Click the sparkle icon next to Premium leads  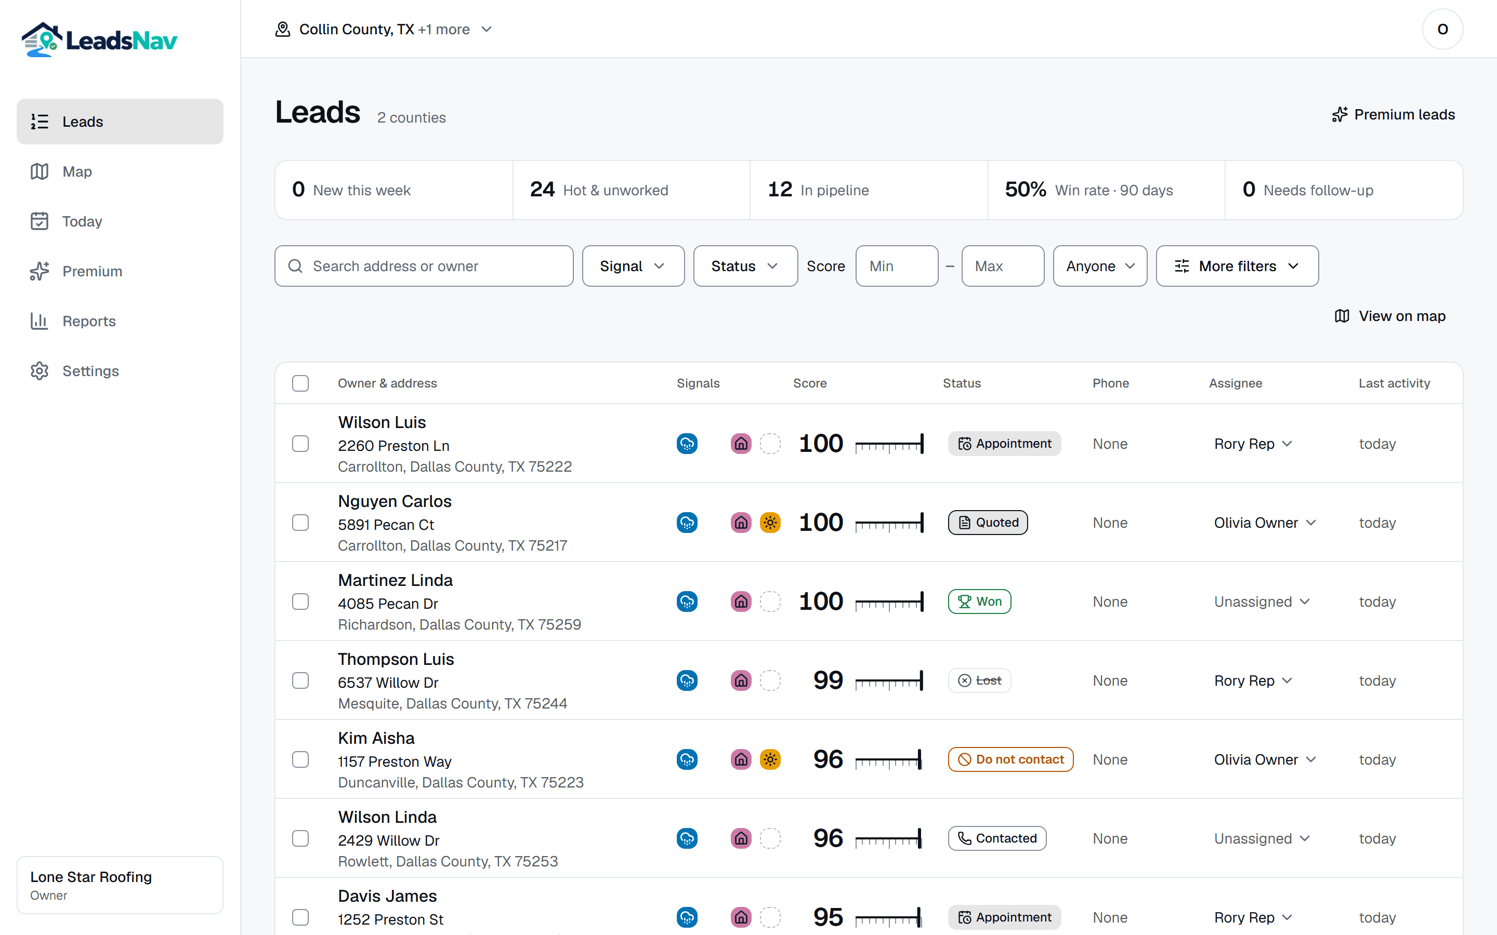tap(1340, 114)
